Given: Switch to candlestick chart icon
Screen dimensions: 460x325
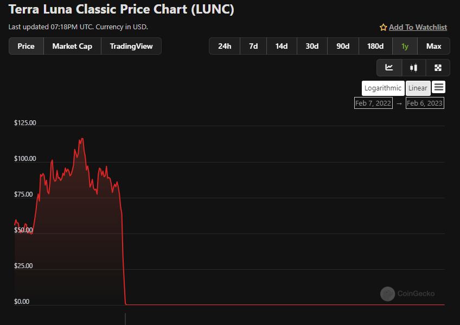Looking at the screenshot, I should 414,68.
